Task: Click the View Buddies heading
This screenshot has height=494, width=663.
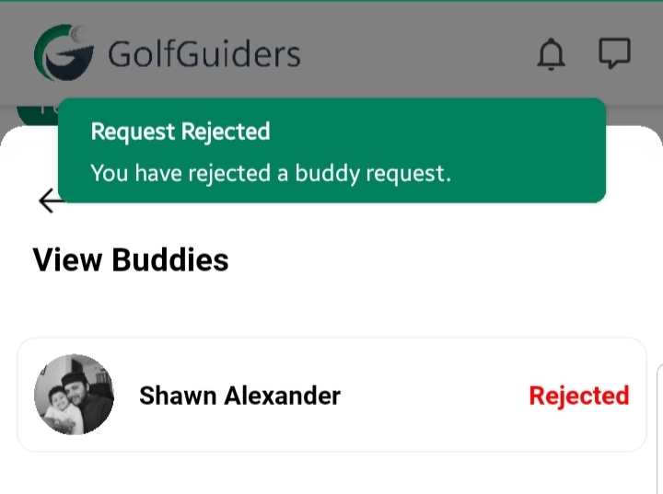Action: (131, 260)
